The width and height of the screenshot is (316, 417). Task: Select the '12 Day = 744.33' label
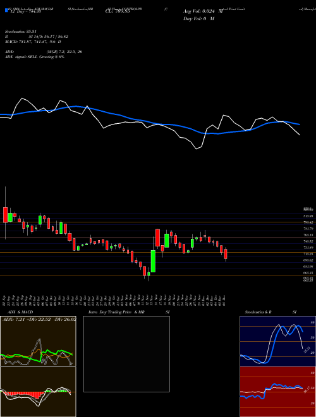pyautogui.click(x=25, y=11)
